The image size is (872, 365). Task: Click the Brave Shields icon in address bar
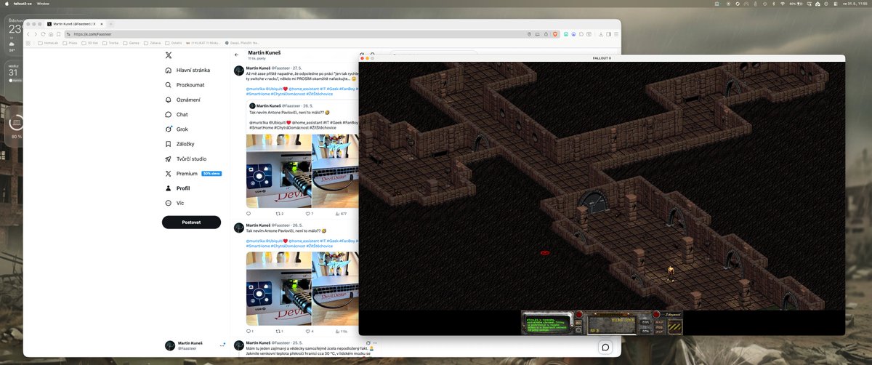pyautogui.click(x=555, y=34)
